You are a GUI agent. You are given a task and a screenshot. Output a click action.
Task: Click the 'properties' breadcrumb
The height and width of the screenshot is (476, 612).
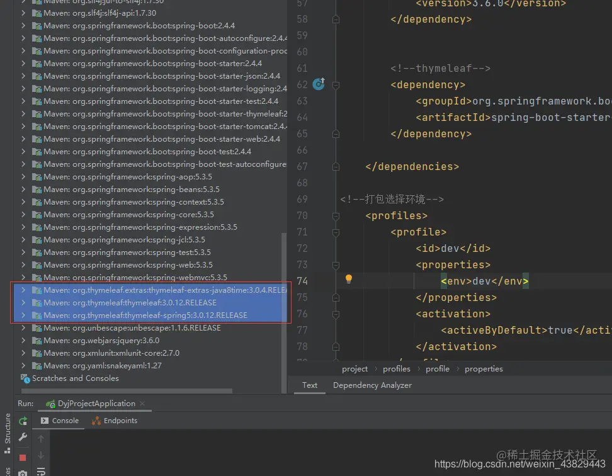point(484,369)
